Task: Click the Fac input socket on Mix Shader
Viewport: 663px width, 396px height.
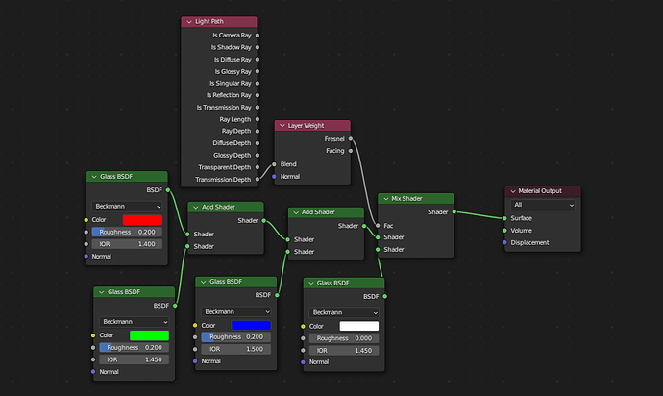Action: pos(378,226)
